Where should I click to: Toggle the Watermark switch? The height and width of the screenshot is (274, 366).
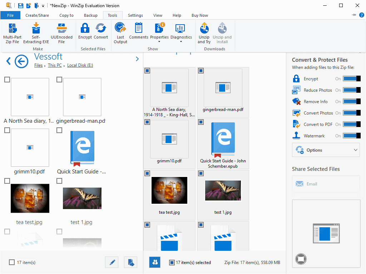click(x=352, y=136)
